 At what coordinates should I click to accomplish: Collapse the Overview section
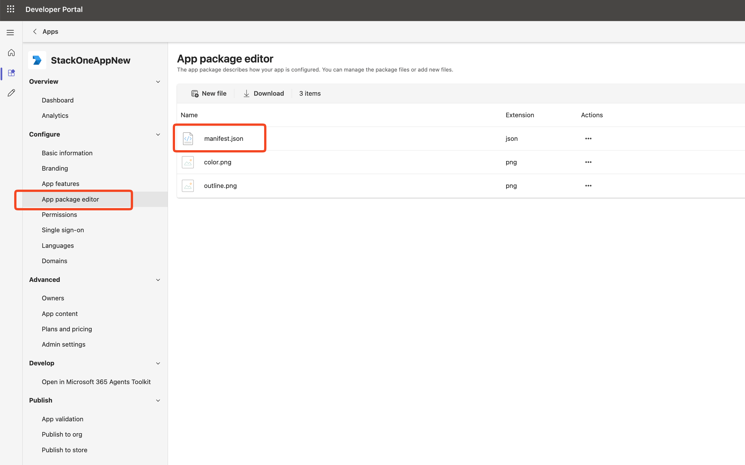pos(158,82)
